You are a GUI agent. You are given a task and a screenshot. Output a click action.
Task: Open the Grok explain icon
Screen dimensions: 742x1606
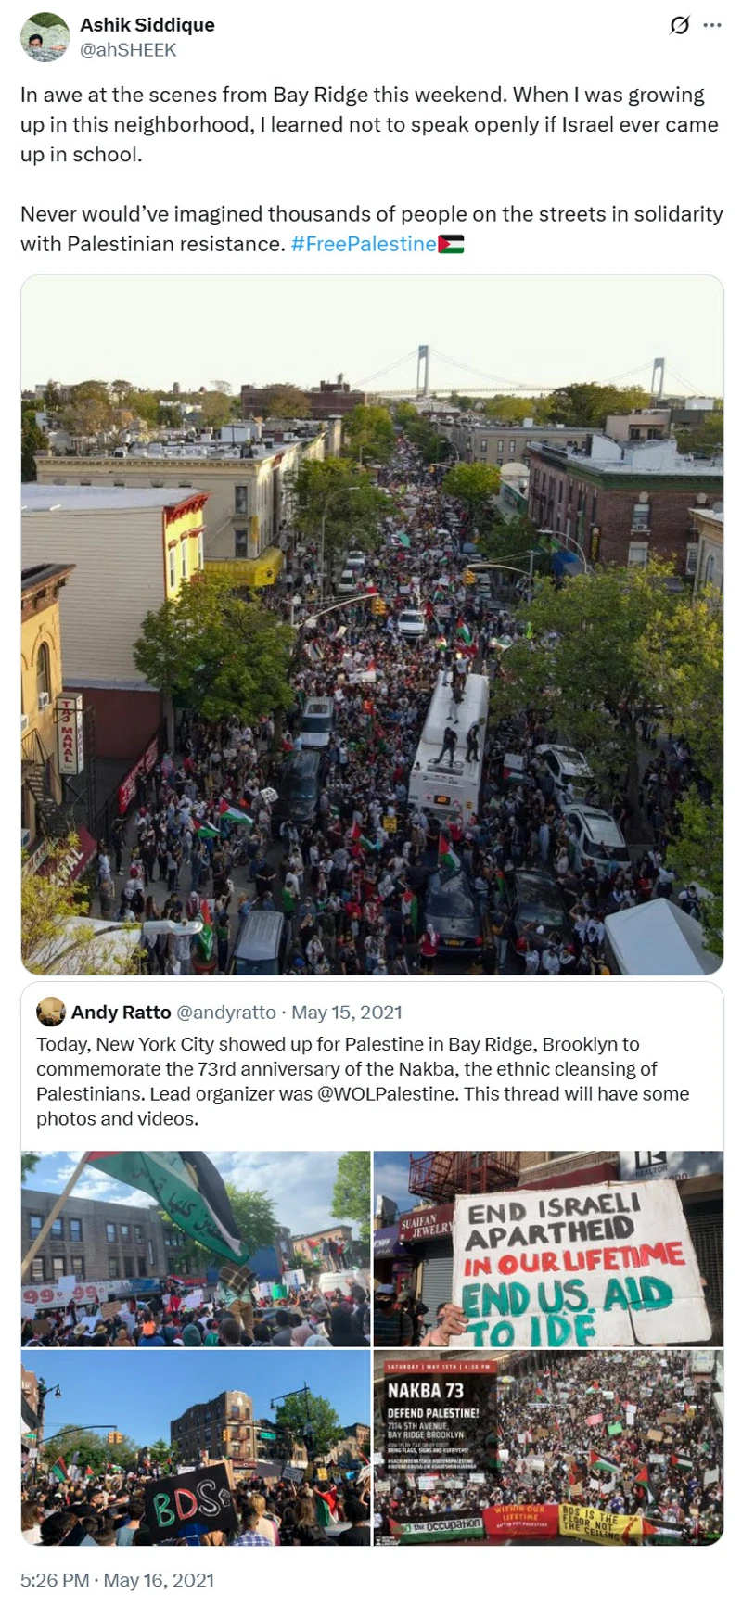(680, 25)
